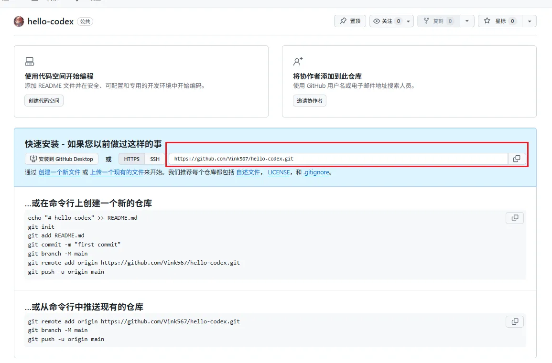Image resolution: width=552 pixels, height=363 pixels.
Task: Copy the new repository command block
Action: [515, 218]
